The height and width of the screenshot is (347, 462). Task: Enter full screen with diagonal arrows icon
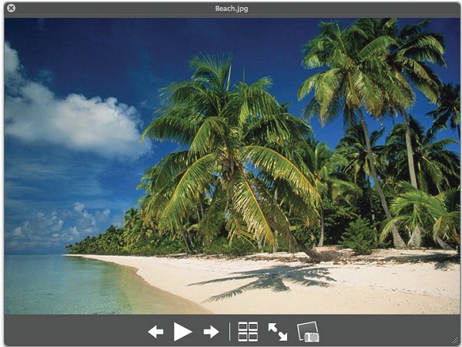(277, 332)
